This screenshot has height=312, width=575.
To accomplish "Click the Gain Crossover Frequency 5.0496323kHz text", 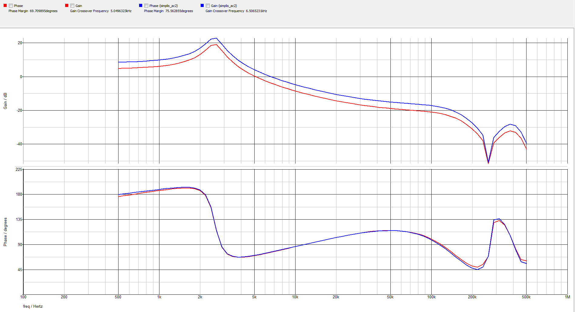I will [101, 11].
